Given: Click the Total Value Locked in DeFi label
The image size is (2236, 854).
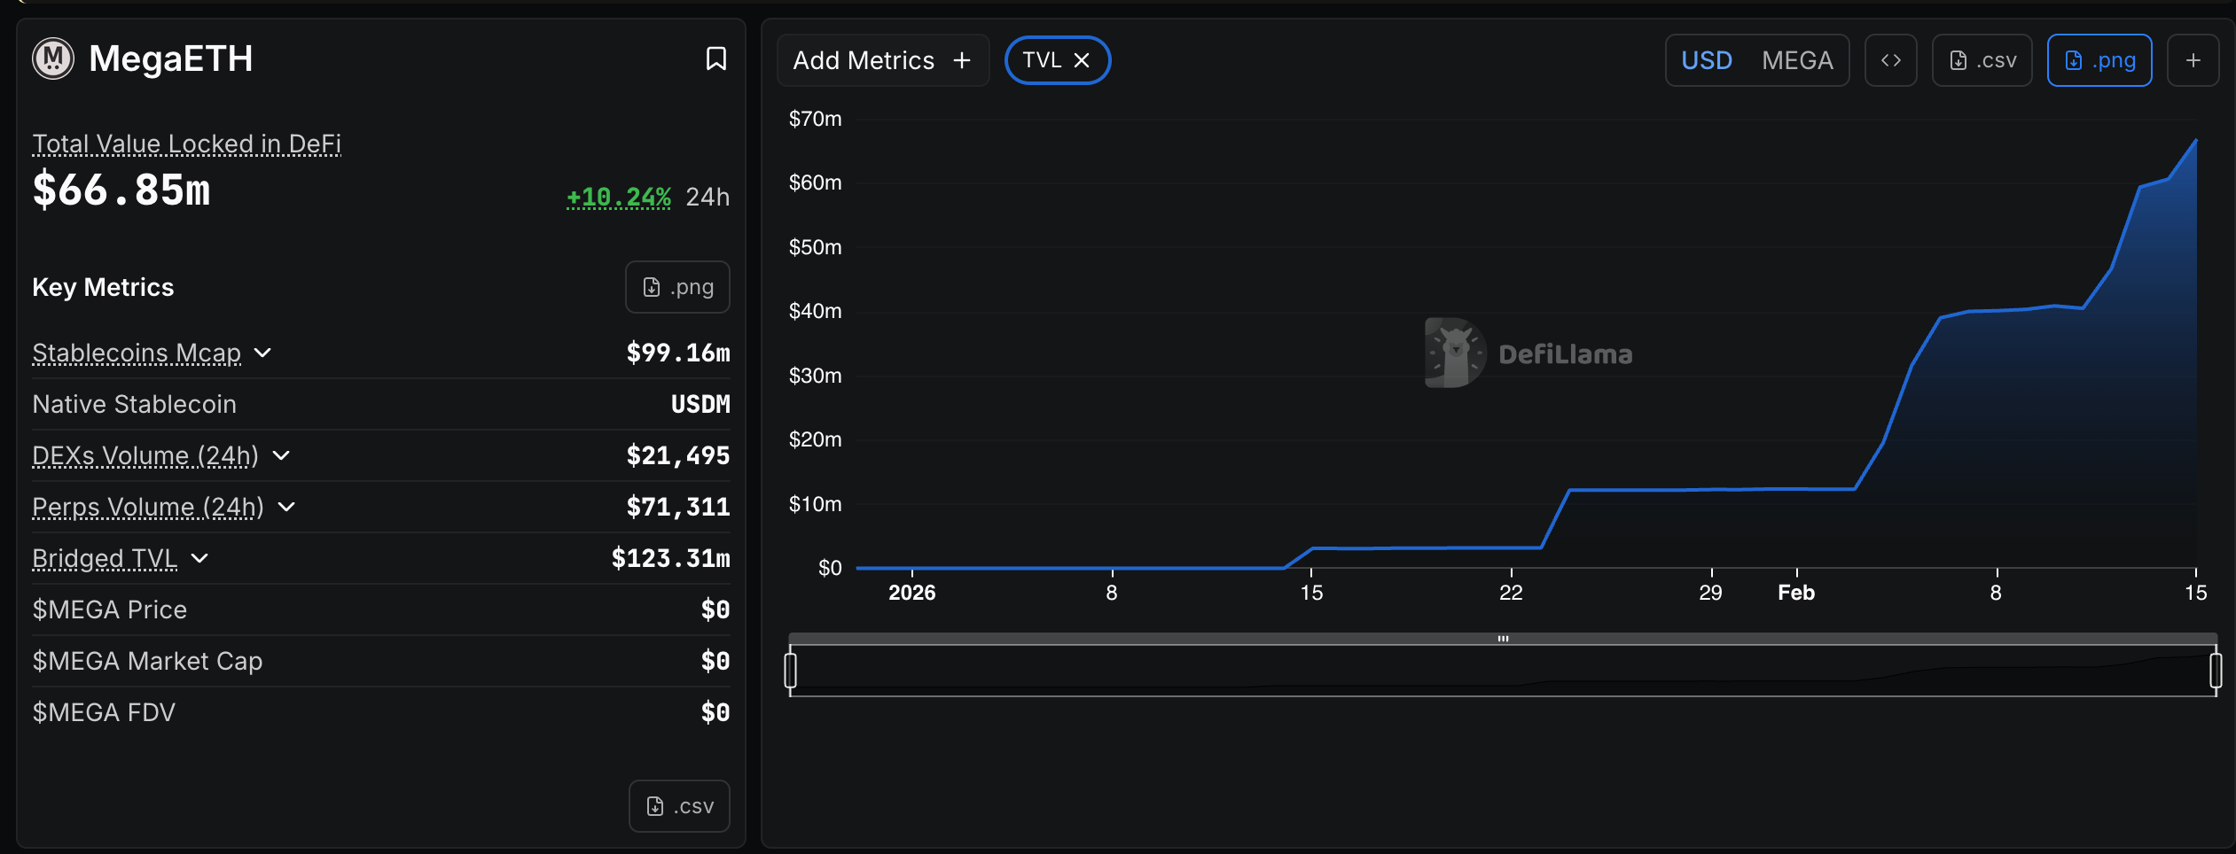Looking at the screenshot, I should (186, 144).
